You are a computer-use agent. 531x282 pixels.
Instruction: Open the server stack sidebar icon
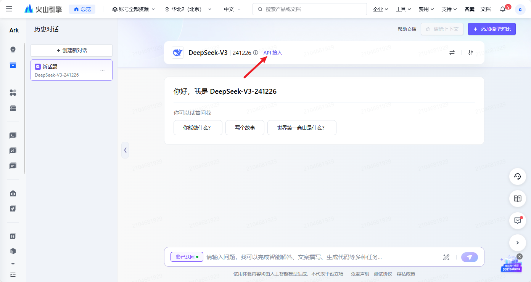(13, 108)
